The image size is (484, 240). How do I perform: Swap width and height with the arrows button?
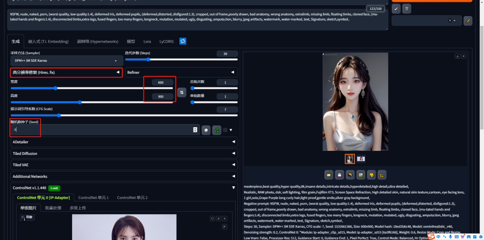(181, 92)
